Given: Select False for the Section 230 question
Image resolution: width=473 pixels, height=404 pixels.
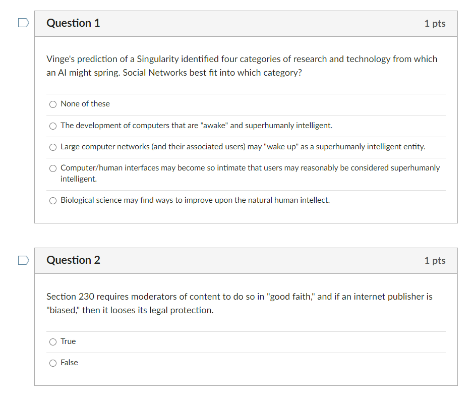Looking at the screenshot, I should tap(53, 363).
